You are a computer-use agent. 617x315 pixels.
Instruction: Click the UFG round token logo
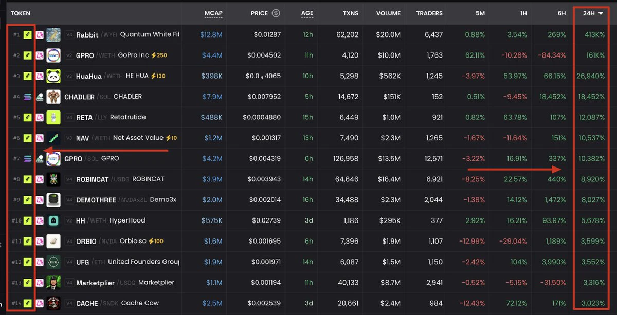click(53, 262)
